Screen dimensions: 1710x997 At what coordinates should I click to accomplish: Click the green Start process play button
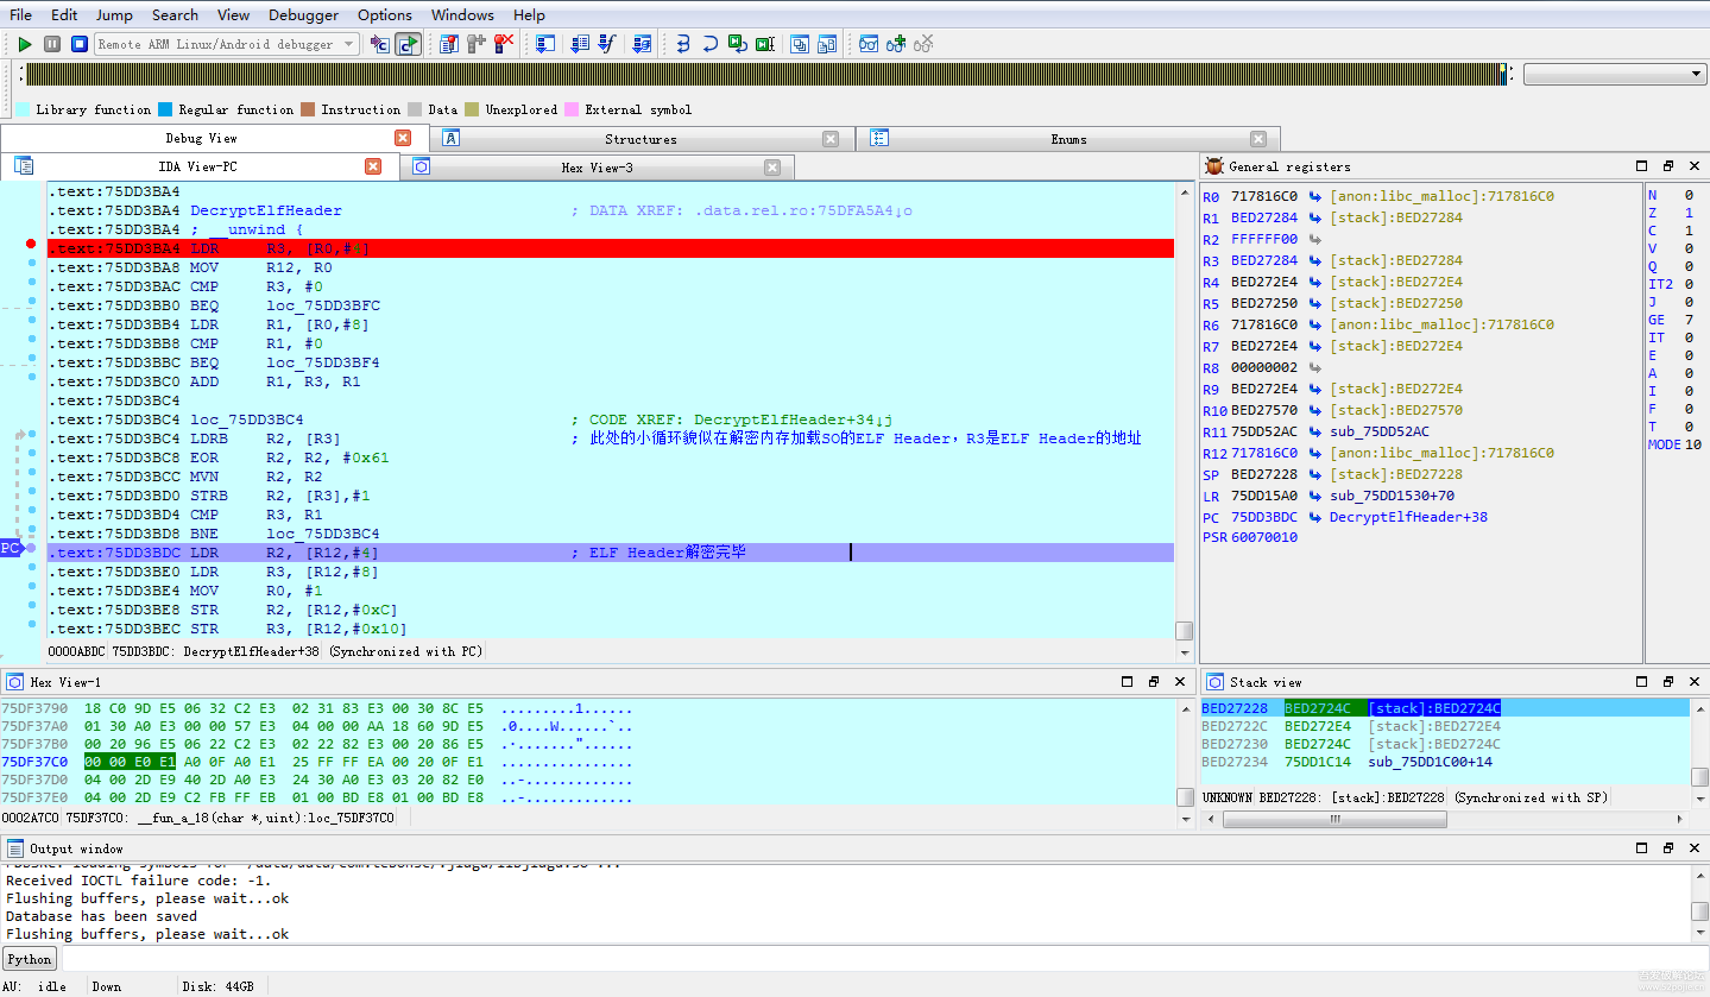[x=25, y=45]
